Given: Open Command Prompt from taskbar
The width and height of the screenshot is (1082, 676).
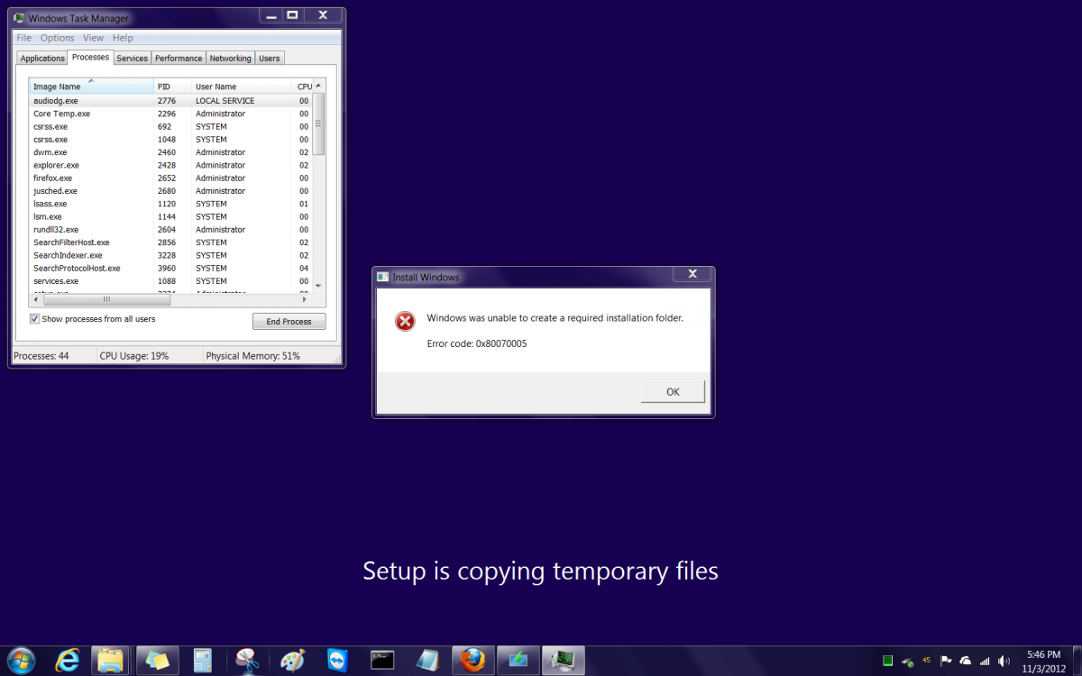Looking at the screenshot, I should click(382, 660).
